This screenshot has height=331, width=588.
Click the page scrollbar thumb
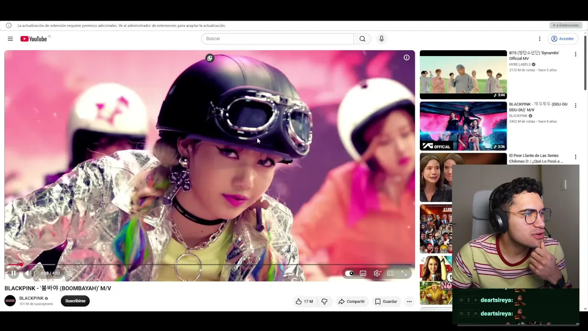pyautogui.click(x=585, y=62)
